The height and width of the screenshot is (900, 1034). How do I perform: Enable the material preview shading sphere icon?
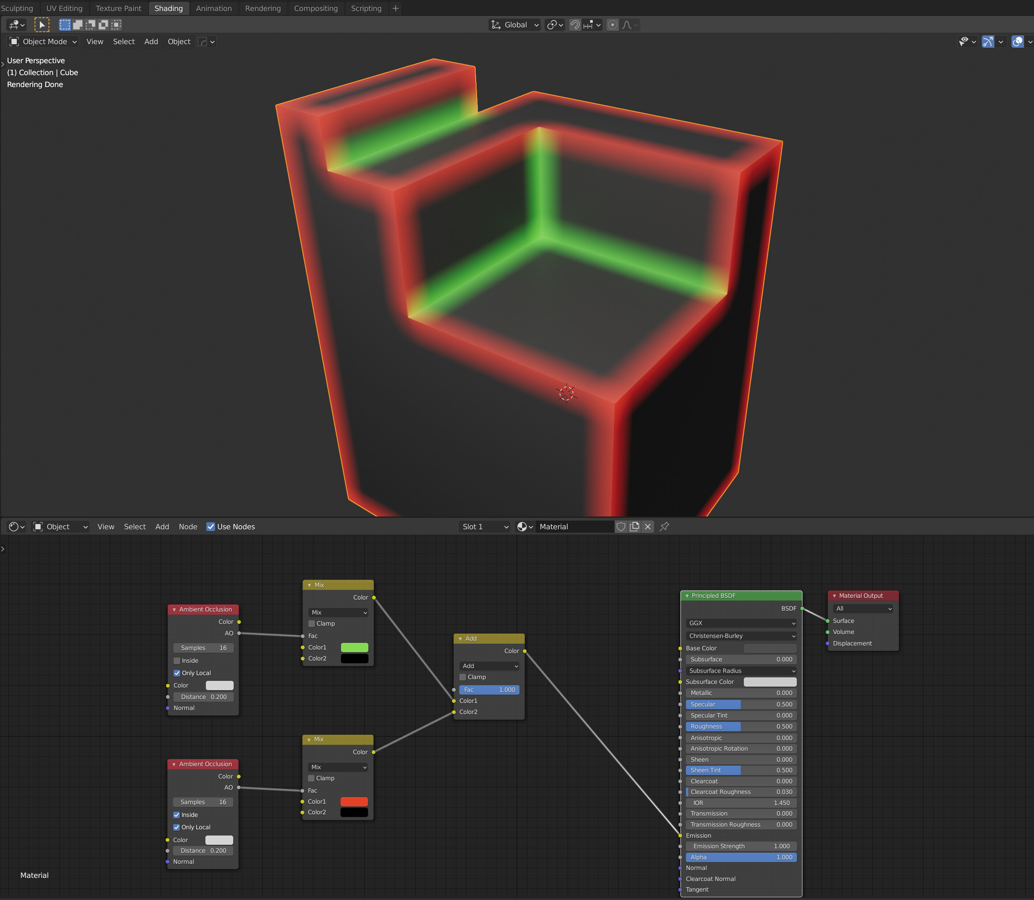coord(1017,42)
